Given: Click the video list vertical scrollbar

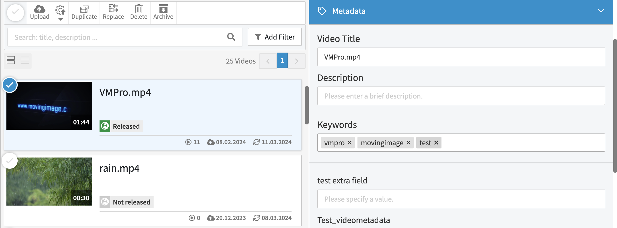Looking at the screenshot, I should click(307, 105).
